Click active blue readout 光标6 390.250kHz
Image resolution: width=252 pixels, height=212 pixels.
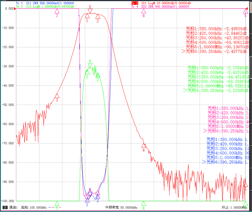[x=225, y=162]
